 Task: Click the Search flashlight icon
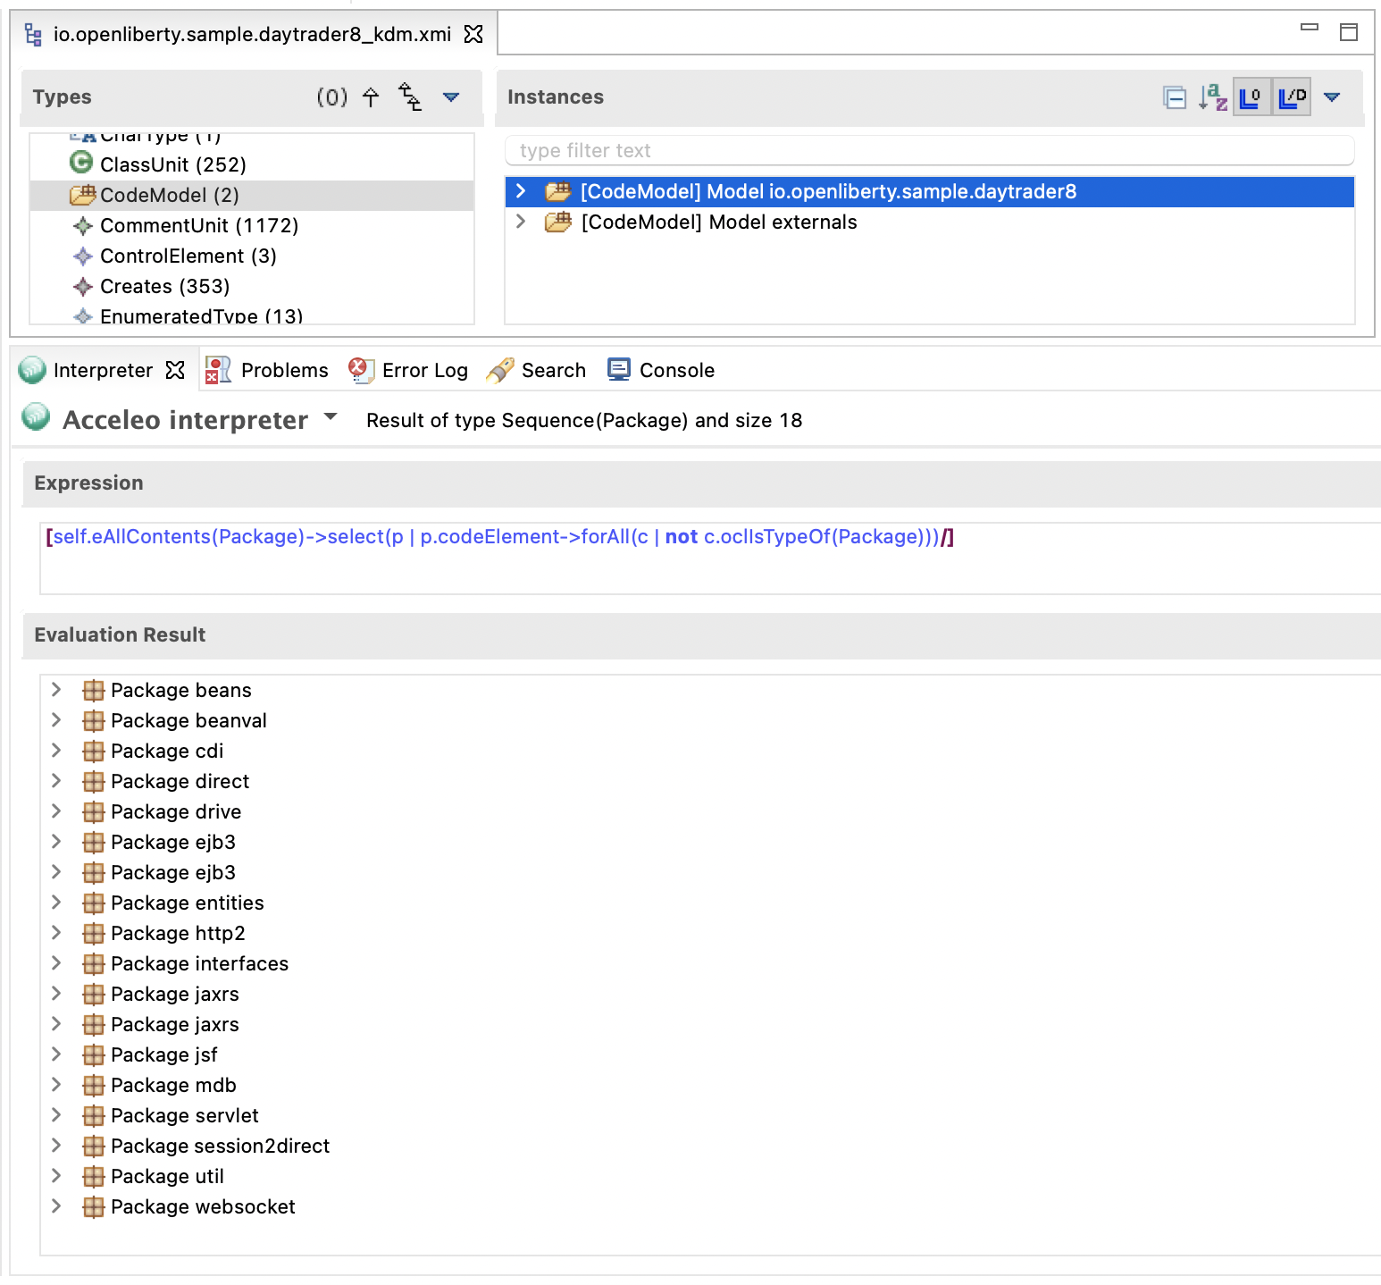pos(500,370)
